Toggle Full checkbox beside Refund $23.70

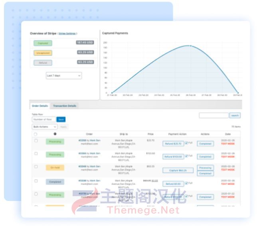(186, 143)
